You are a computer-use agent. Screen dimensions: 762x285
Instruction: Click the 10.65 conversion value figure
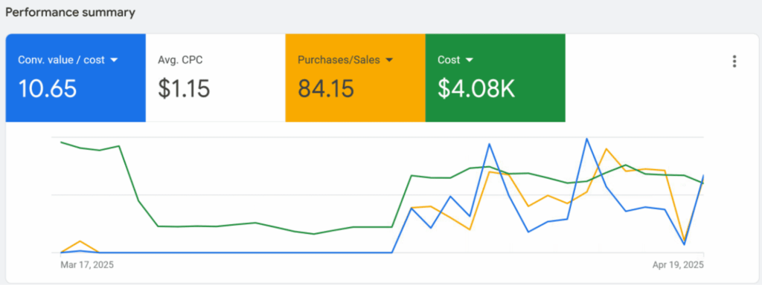click(48, 89)
